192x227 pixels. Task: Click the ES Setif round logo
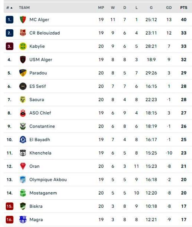coord(23,86)
